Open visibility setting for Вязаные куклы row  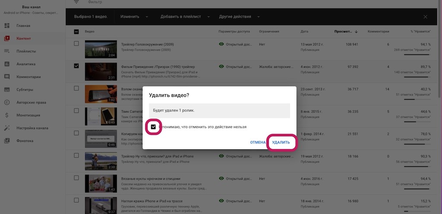[x=235, y=178]
